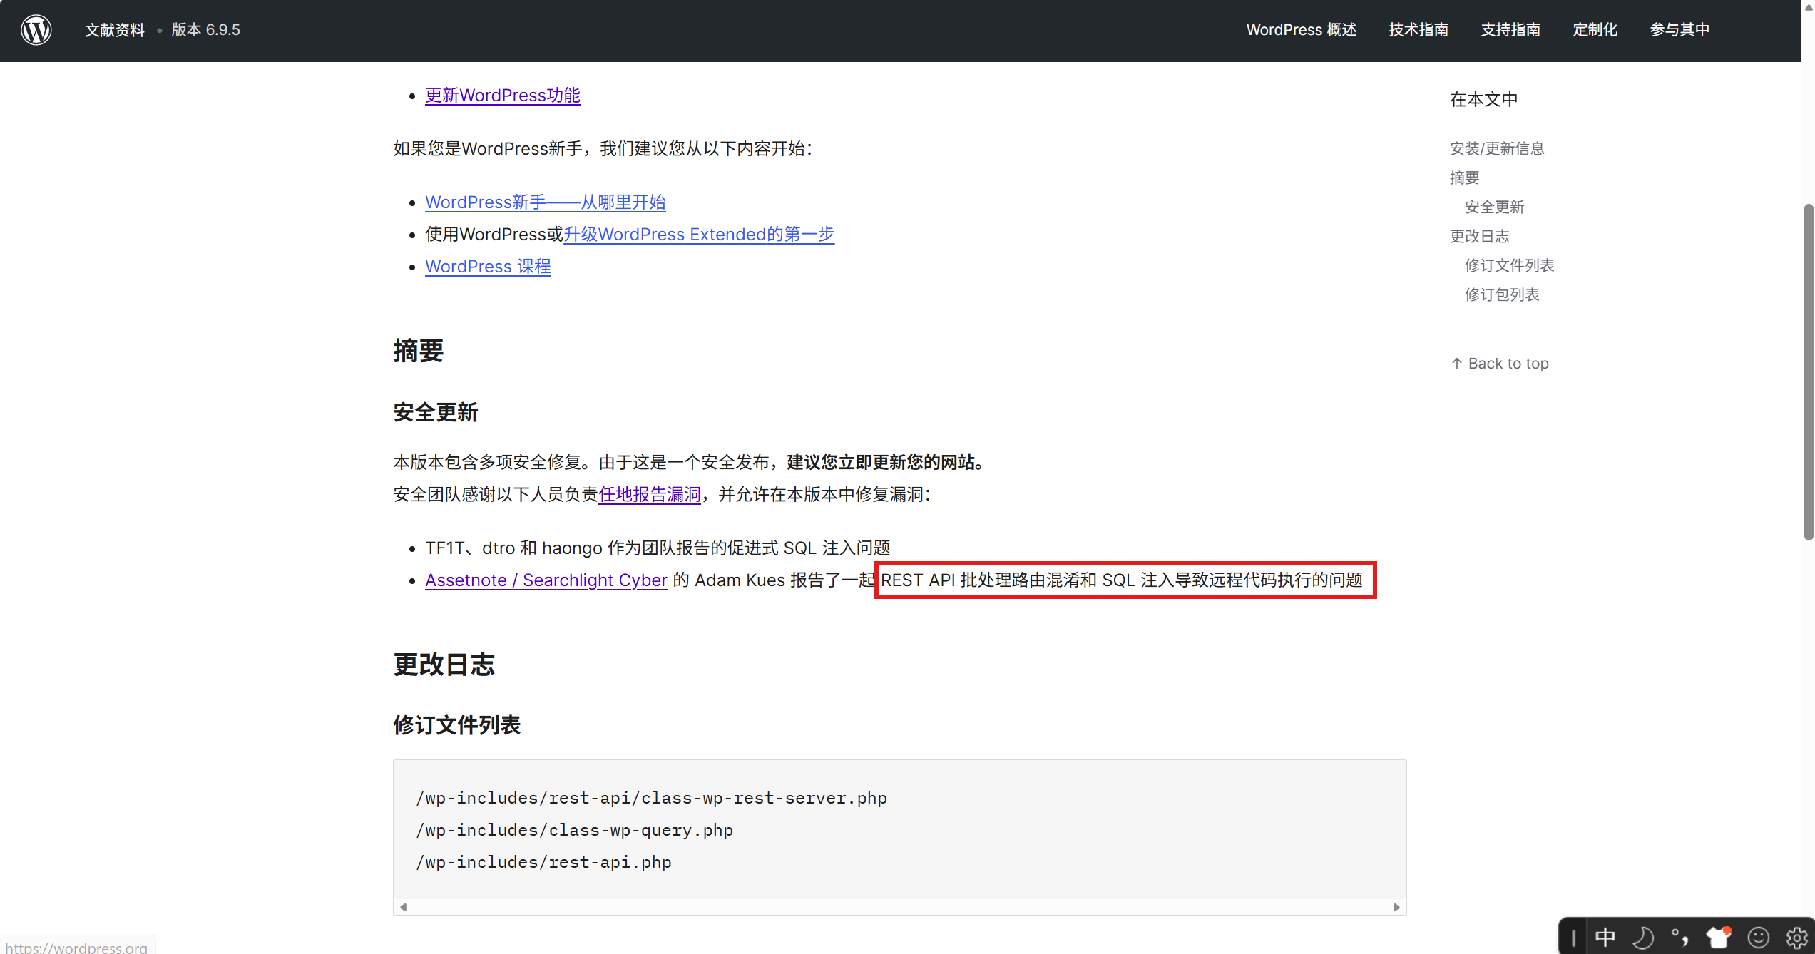The width and height of the screenshot is (1815, 954).
Task: Click 版本 6.9.5 breadcrumb text
Action: click(x=205, y=30)
